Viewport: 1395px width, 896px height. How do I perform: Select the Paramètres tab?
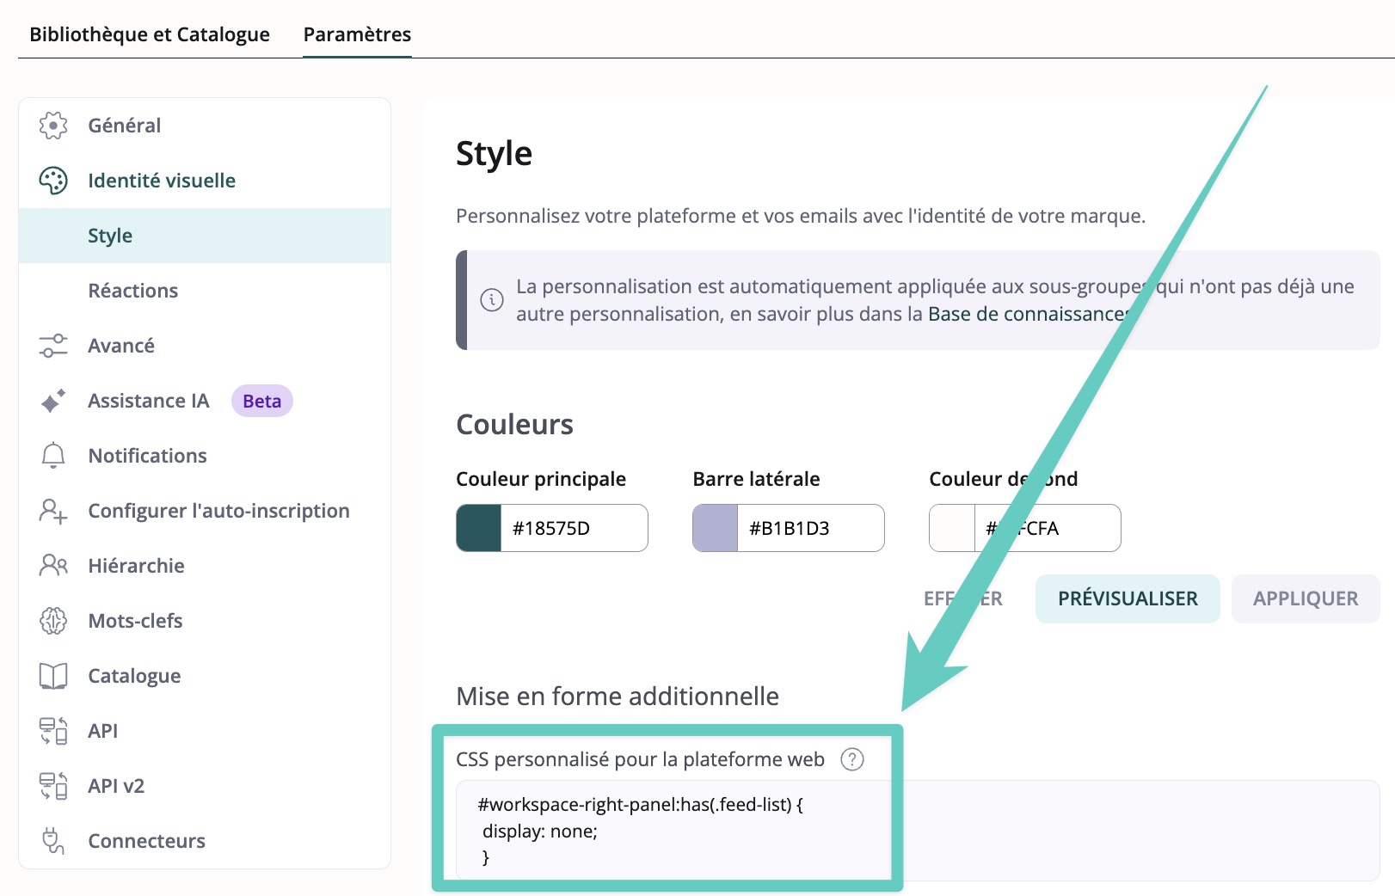point(357,34)
